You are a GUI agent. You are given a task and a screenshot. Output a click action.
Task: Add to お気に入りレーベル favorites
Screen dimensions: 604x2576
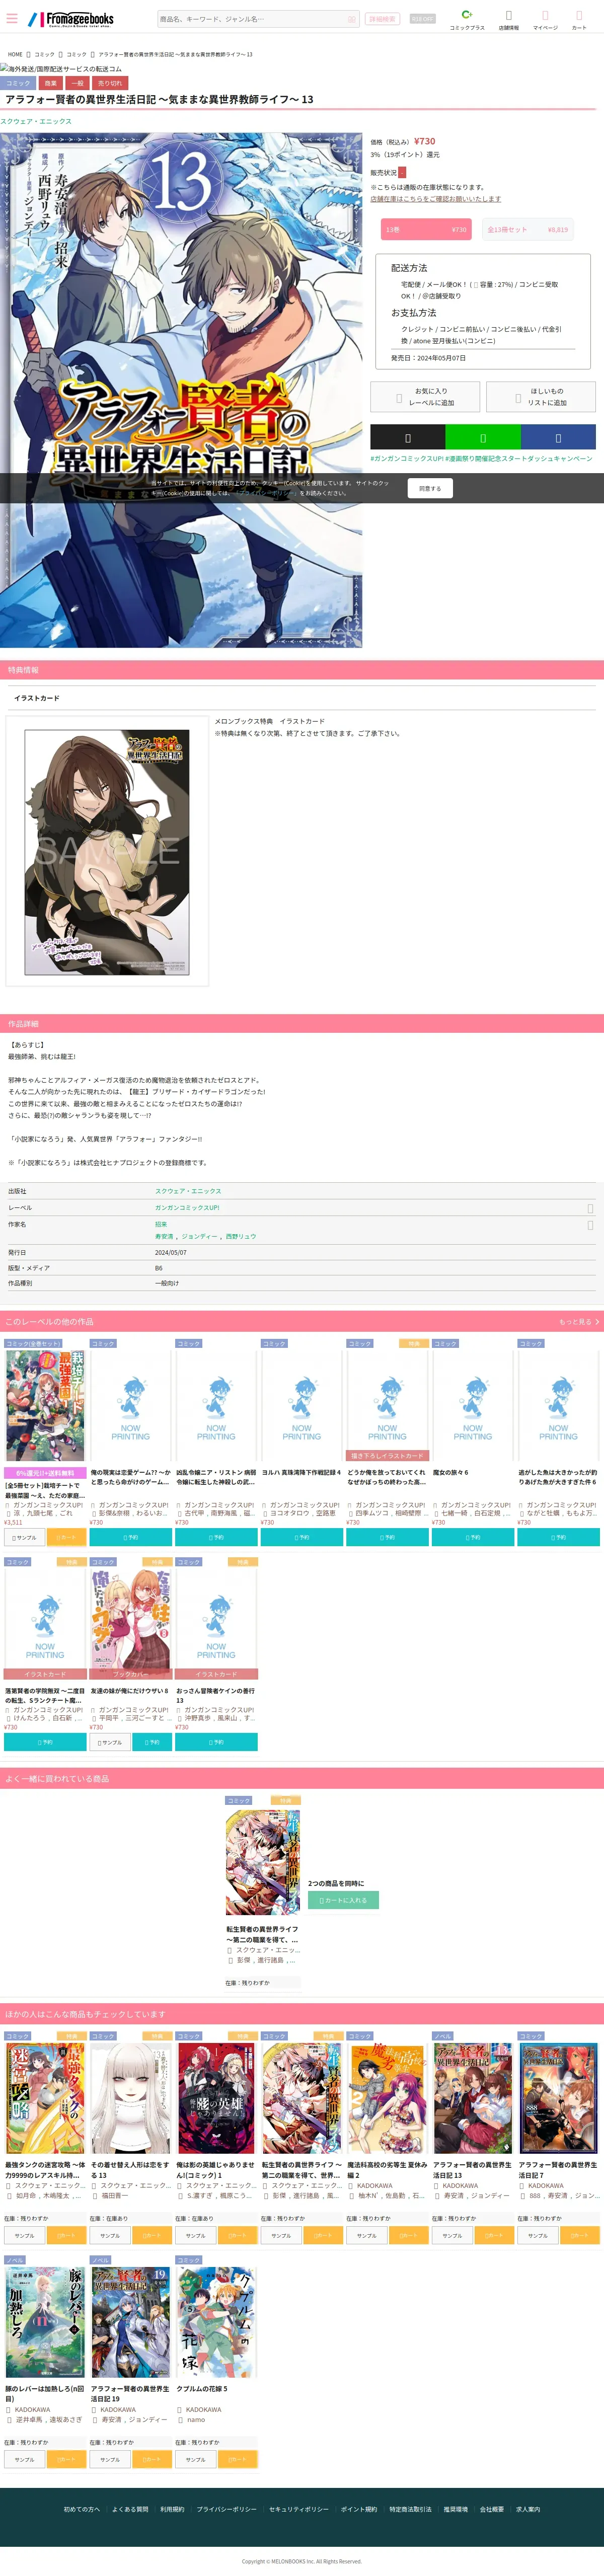[425, 397]
